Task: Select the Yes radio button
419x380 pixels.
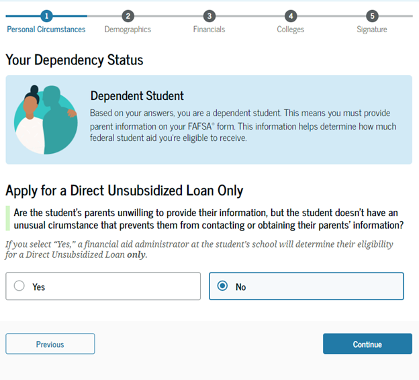Action: [x=19, y=286]
